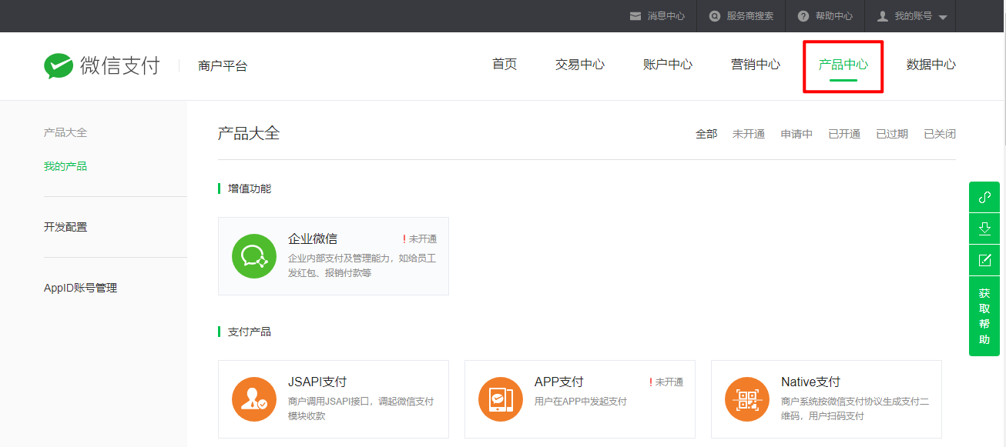
Task: Open 服务商搜索 in the top bar
Action: pyautogui.click(x=750, y=15)
